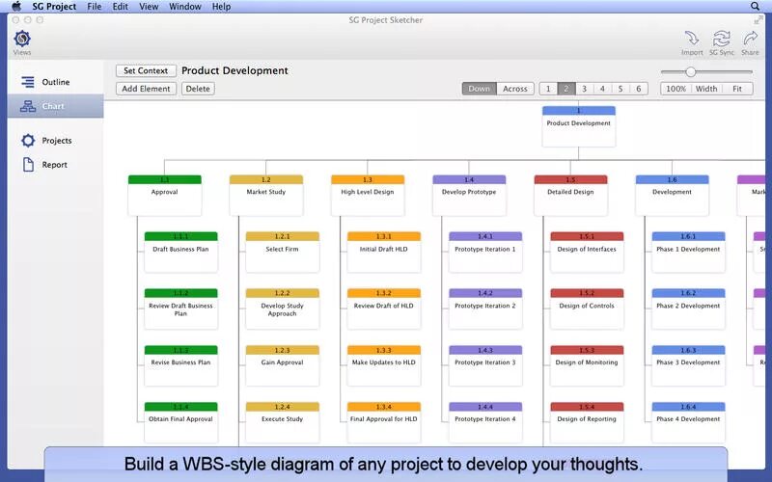Select the Final Approval for HLD element
This screenshot has width=772, height=482.
point(383,422)
